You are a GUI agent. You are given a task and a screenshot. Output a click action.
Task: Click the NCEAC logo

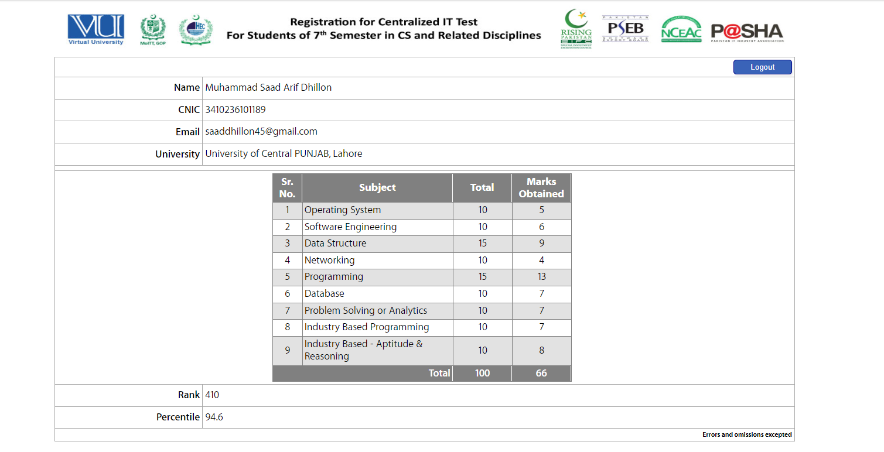[x=681, y=30]
